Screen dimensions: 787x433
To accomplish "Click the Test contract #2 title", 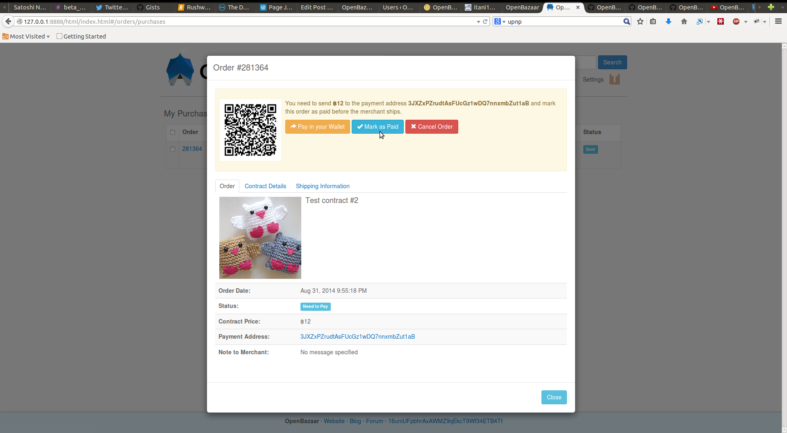I will pyautogui.click(x=332, y=201).
